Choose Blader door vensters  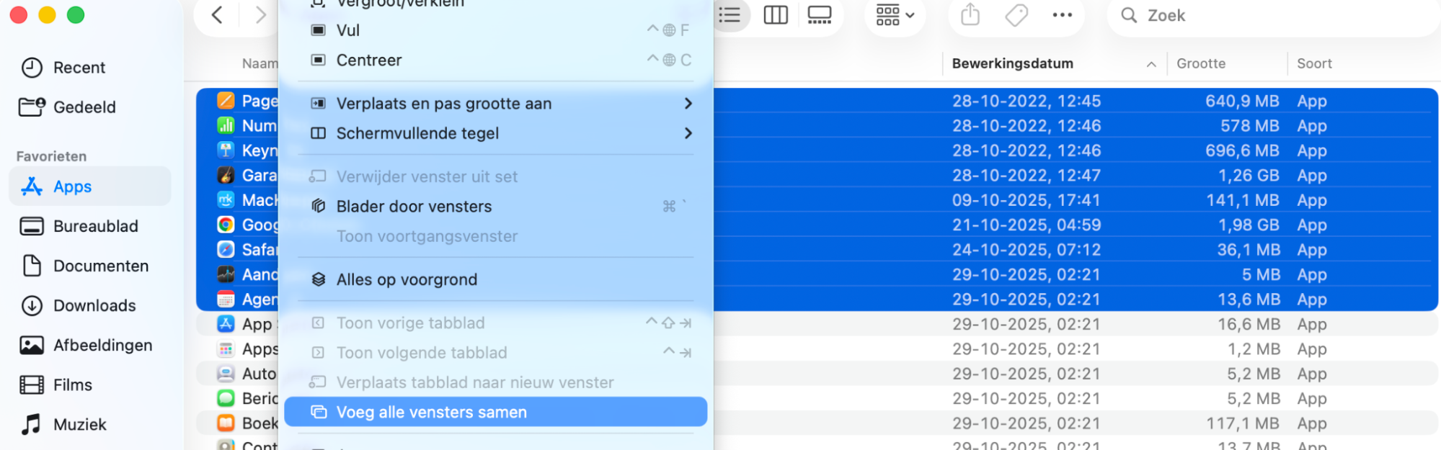(x=496, y=207)
